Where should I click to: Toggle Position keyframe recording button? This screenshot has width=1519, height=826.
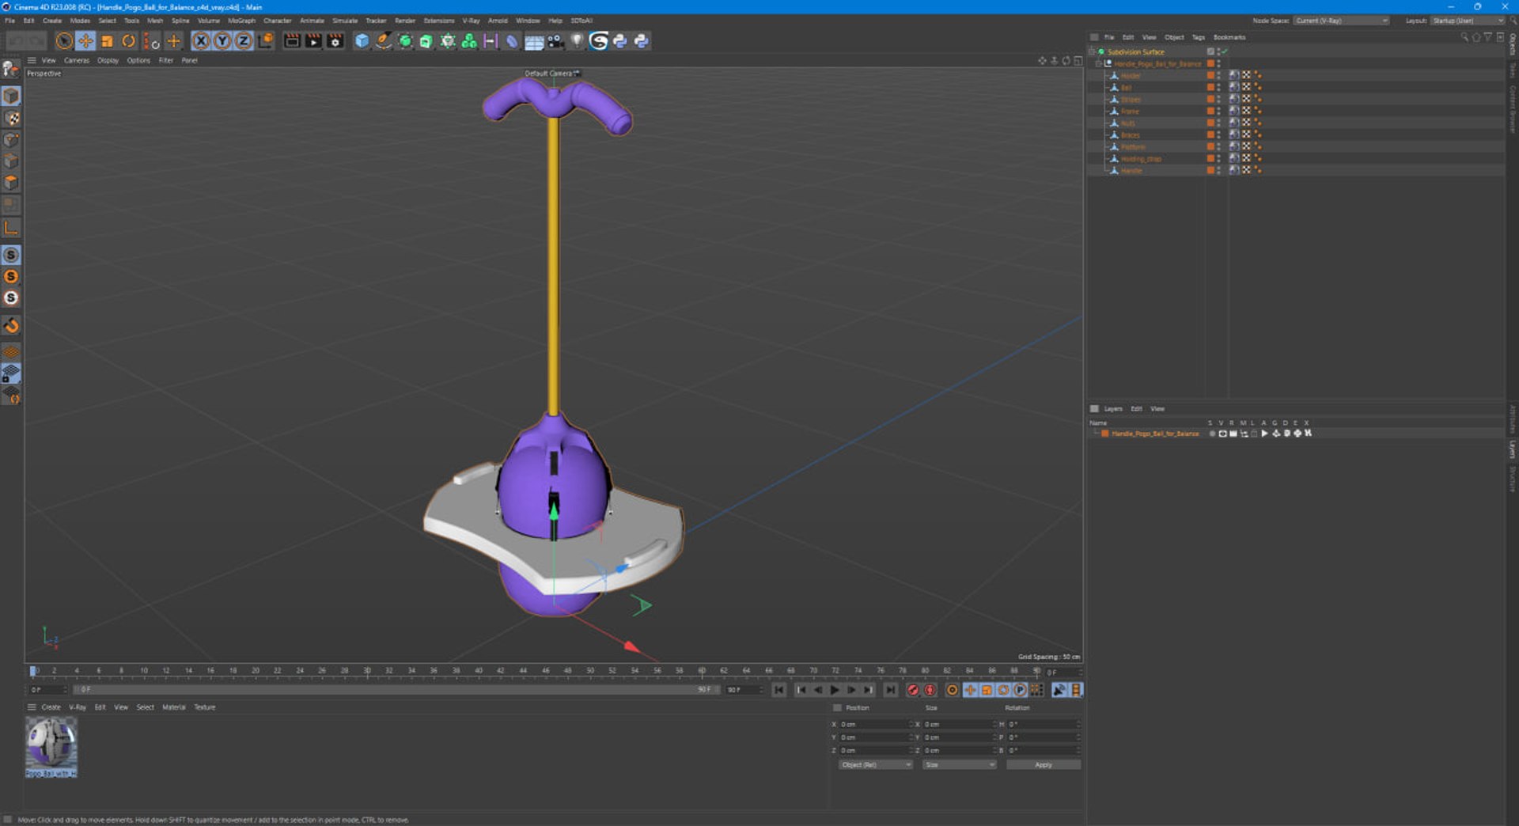970,690
